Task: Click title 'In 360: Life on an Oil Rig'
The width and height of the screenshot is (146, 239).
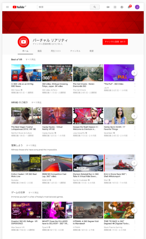Action: pyautogui.click(x=22, y=85)
